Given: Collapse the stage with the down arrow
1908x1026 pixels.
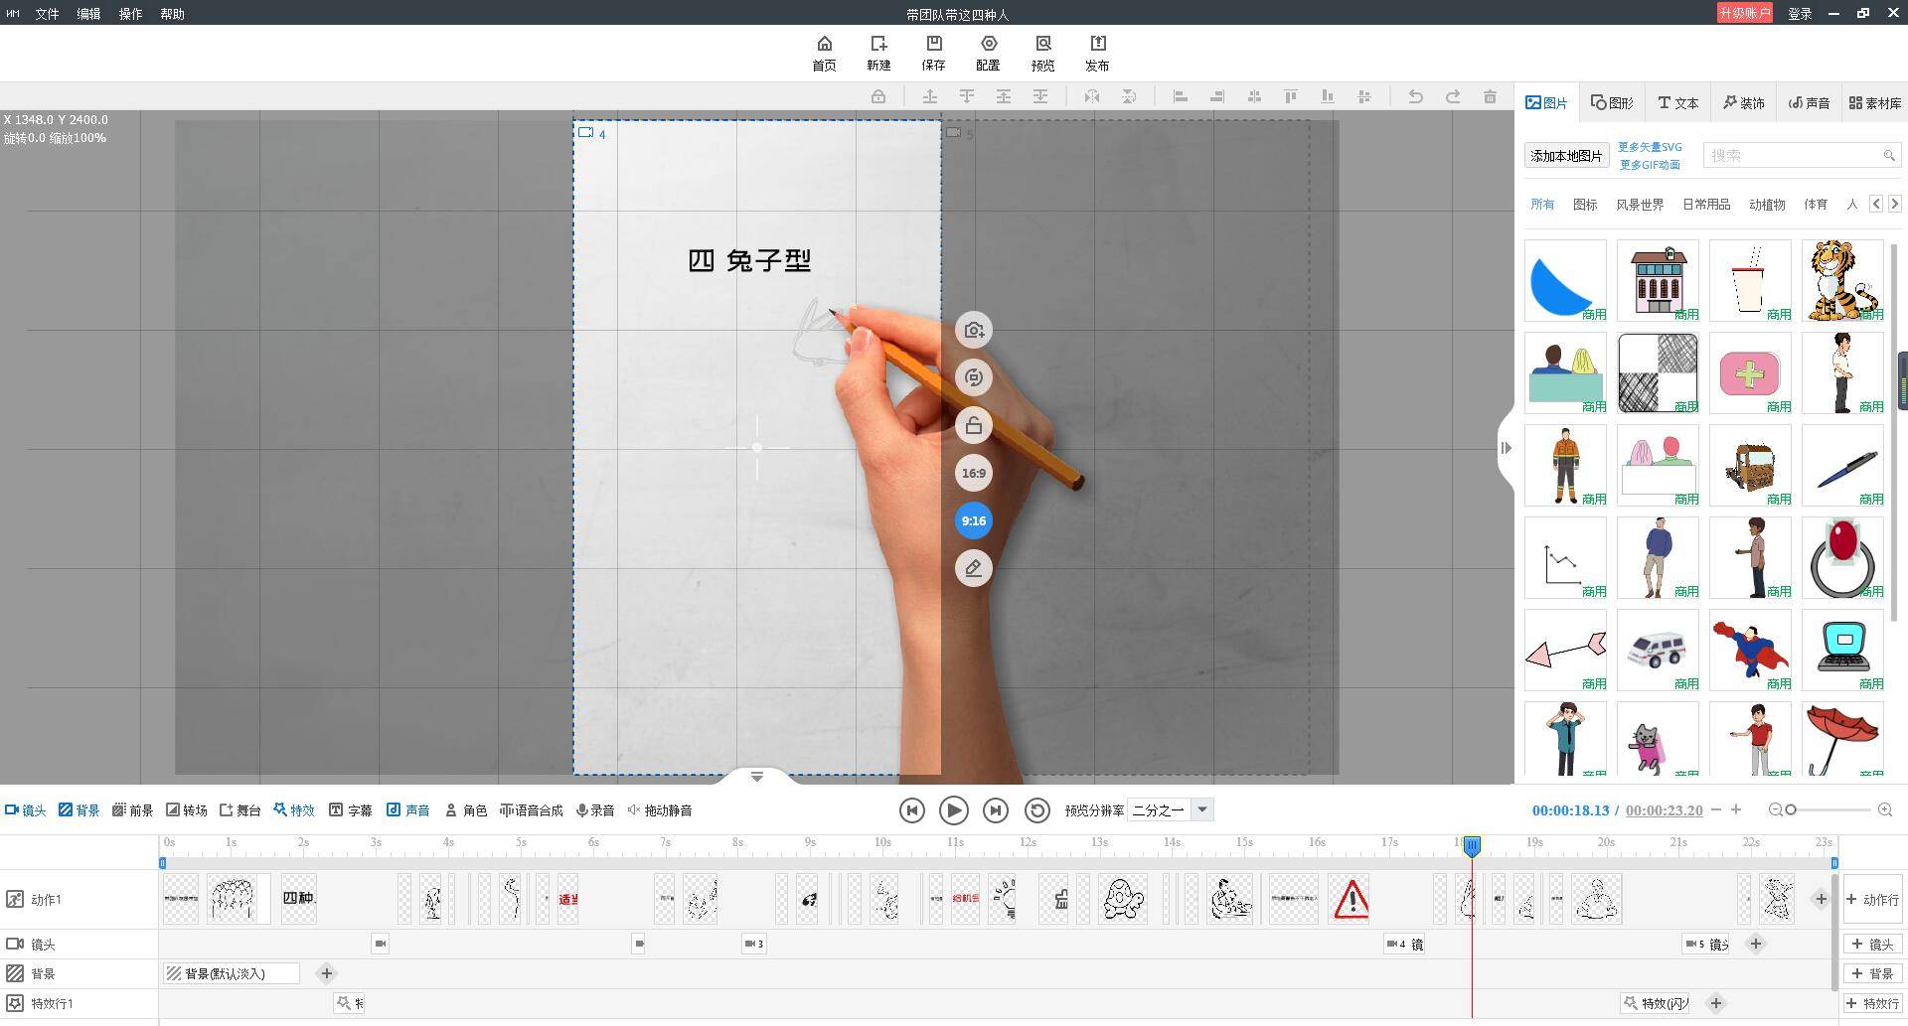Looking at the screenshot, I should pos(756,776).
